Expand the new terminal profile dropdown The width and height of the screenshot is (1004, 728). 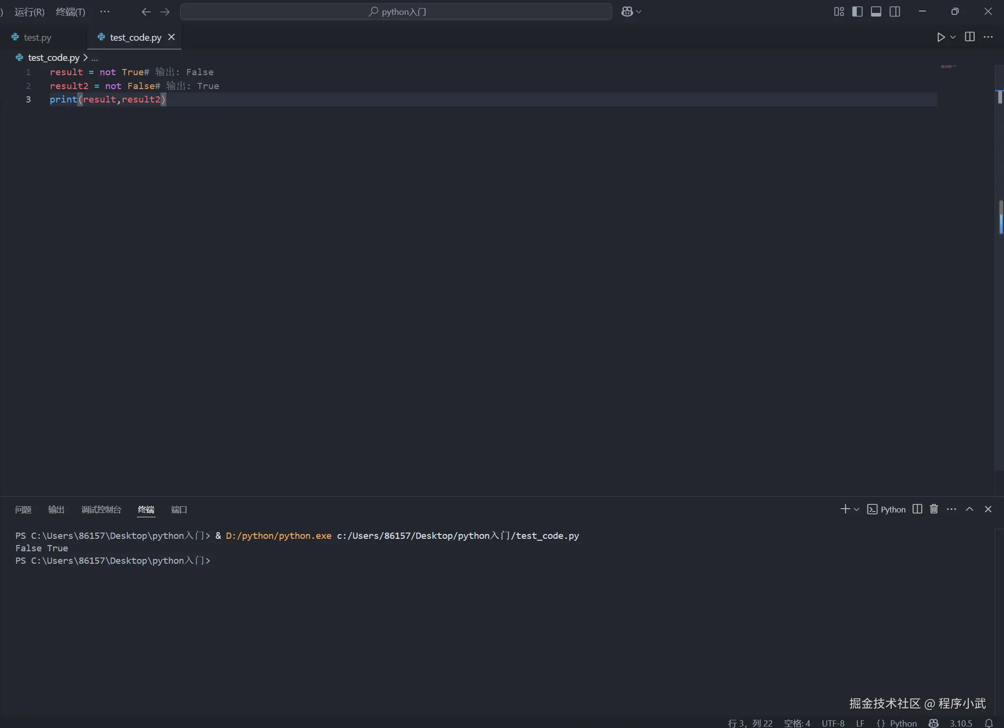[856, 509]
